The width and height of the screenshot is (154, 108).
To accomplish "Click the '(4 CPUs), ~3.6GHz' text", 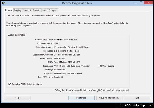I will 106,66.
